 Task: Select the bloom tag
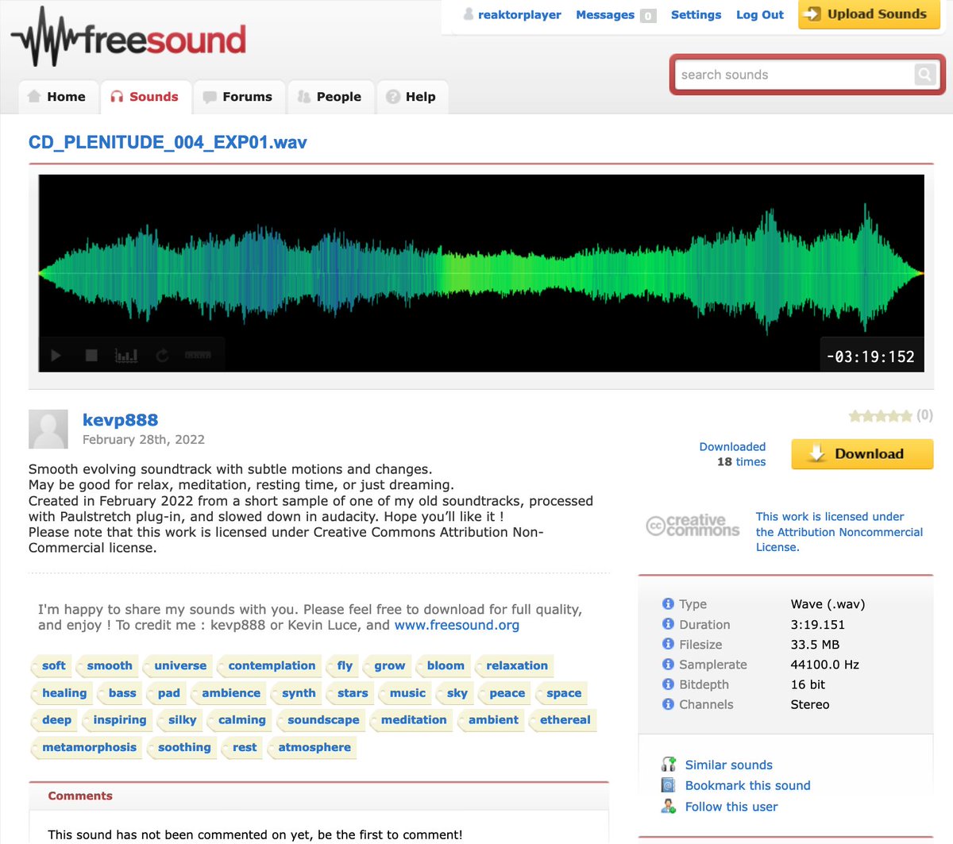[x=443, y=666]
